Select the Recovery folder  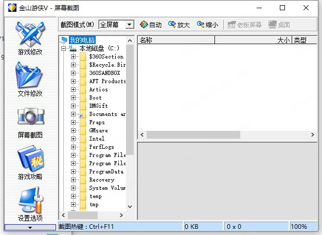(102, 180)
